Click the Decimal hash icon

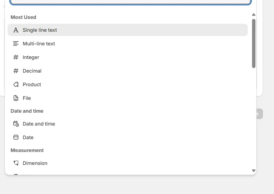(16, 71)
